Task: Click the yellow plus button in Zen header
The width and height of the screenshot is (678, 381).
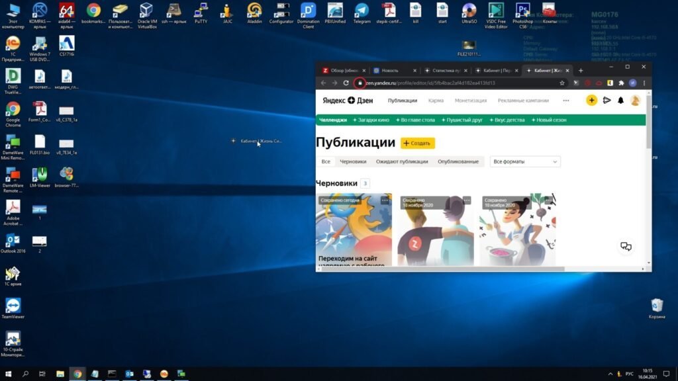Action: pos(591,101)
